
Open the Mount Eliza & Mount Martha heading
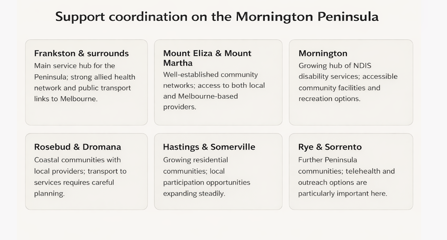pos(207,58)
